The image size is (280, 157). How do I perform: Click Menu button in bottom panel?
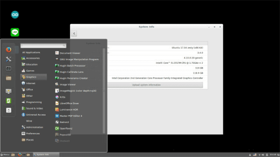click(5, 155)
